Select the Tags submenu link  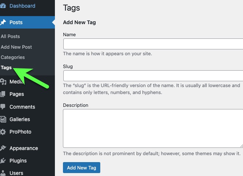(6, 68)
